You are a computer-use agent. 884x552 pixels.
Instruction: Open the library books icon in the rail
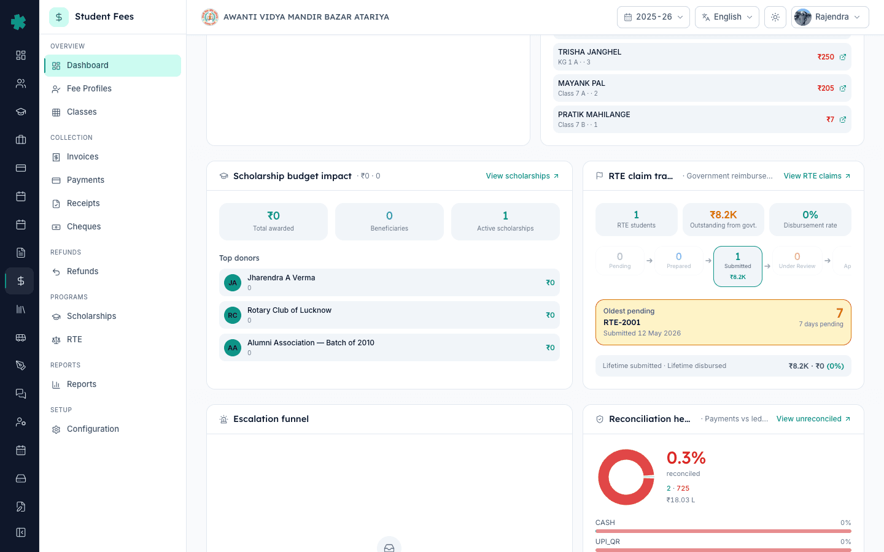tap(21, 309)
